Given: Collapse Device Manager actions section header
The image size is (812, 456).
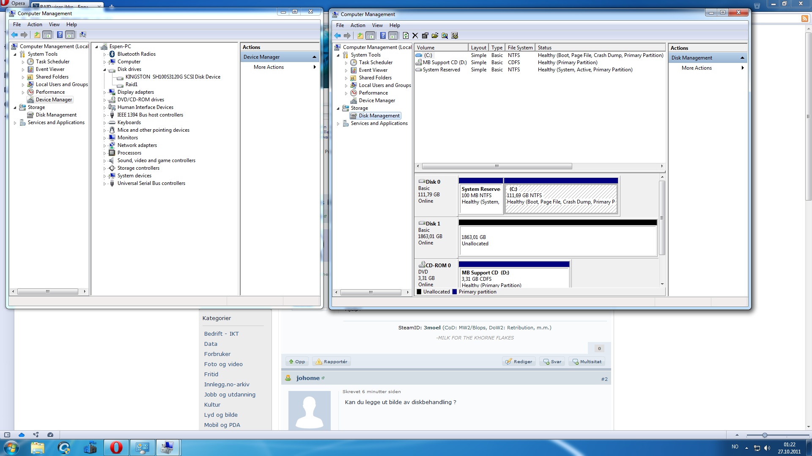Looking at the screenshot, I should (314, 57).
